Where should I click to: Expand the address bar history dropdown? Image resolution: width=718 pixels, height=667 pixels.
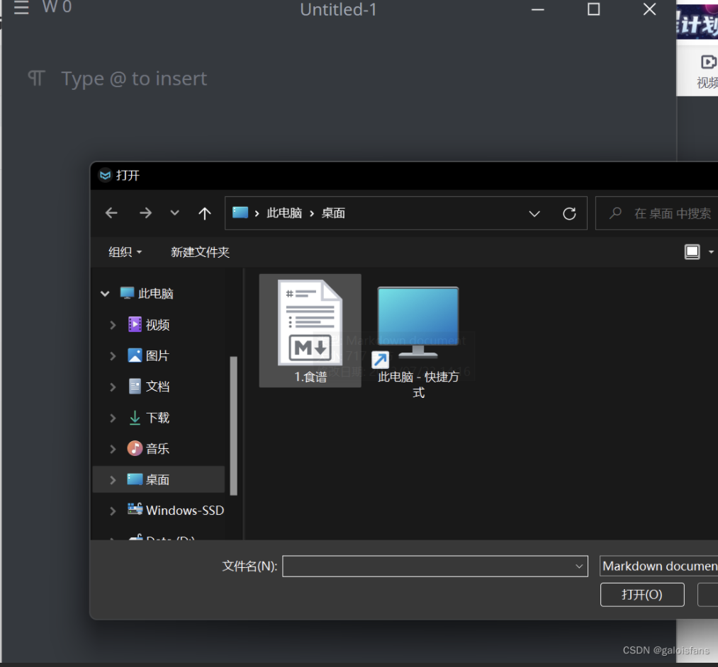[x=534, y=213]
